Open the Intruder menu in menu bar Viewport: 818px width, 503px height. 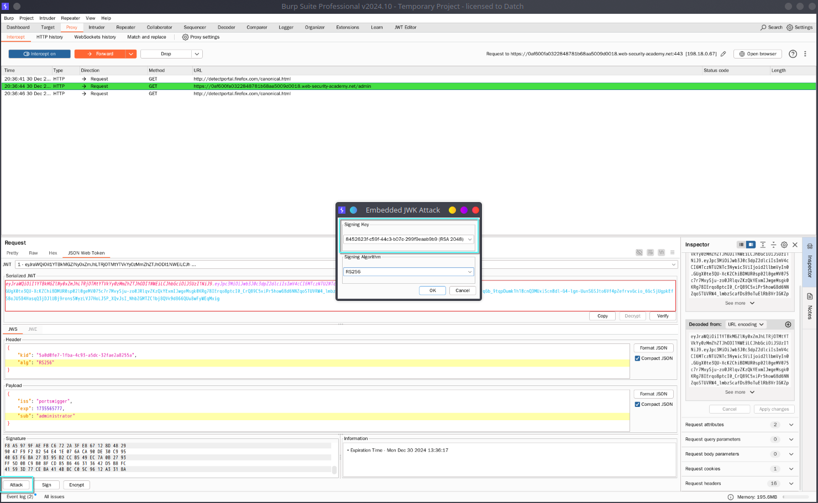[x=48, y=18]
